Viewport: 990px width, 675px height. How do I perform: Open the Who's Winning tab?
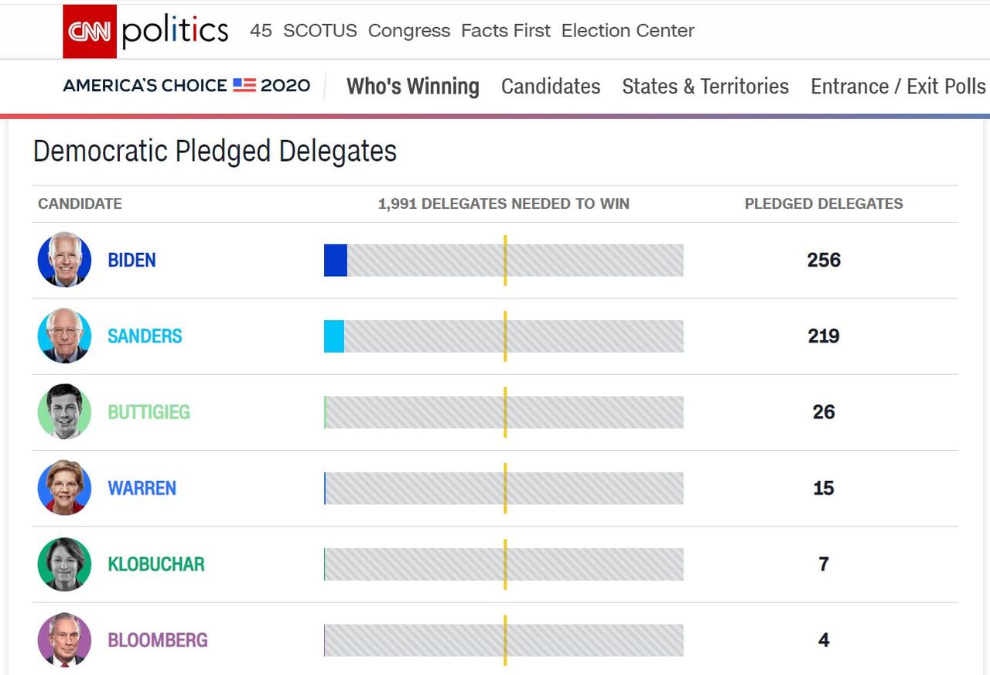point(412,86)
